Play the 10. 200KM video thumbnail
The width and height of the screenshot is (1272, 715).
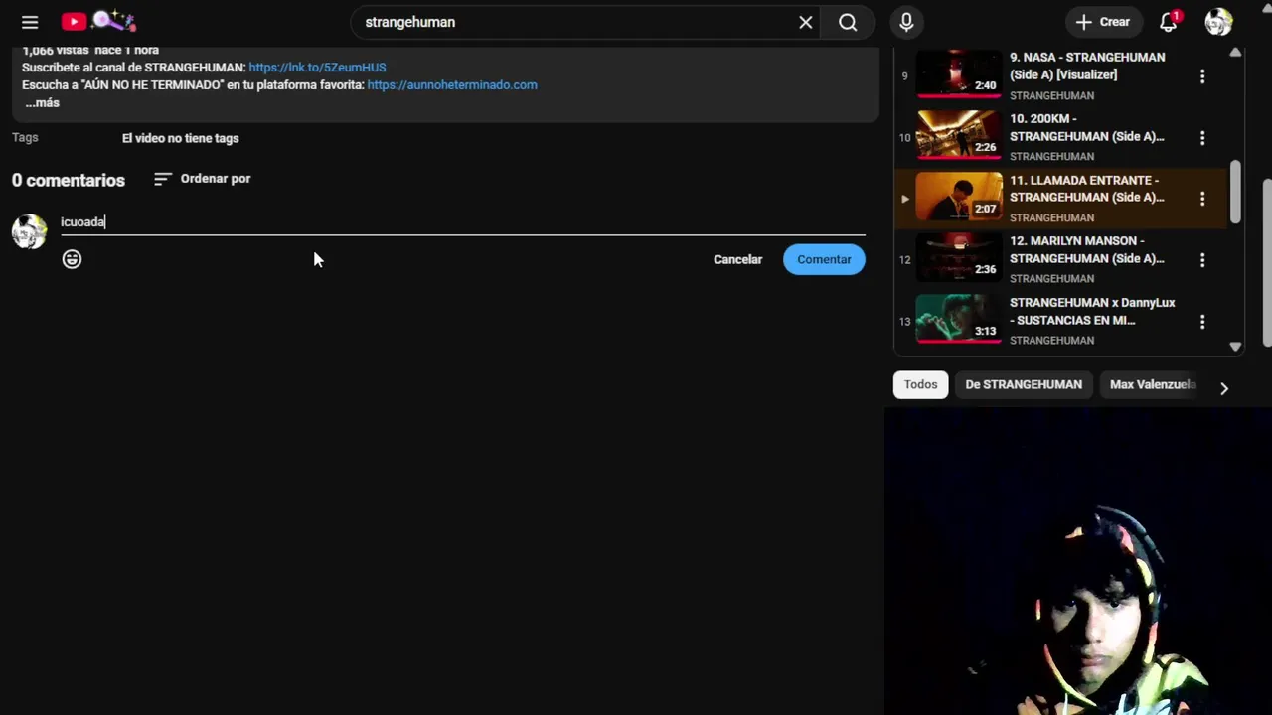tap(959, 135)
